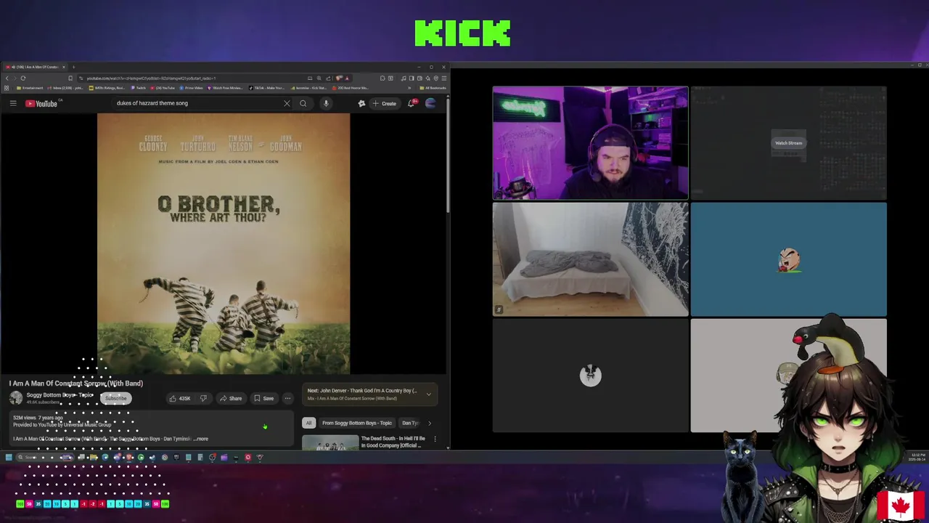Click Watch Stream in the Kick window
929x523 pixels.
point(788,143)
